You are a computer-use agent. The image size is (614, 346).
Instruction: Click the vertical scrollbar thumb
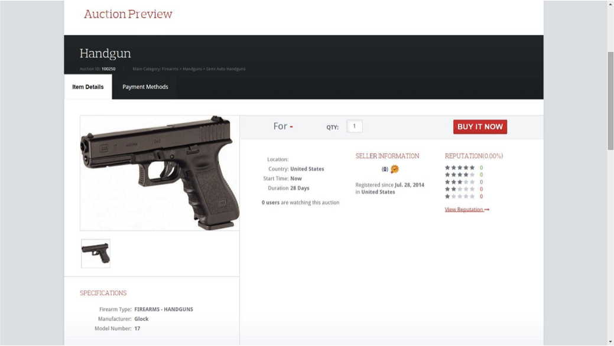click(x=610, y=100)
